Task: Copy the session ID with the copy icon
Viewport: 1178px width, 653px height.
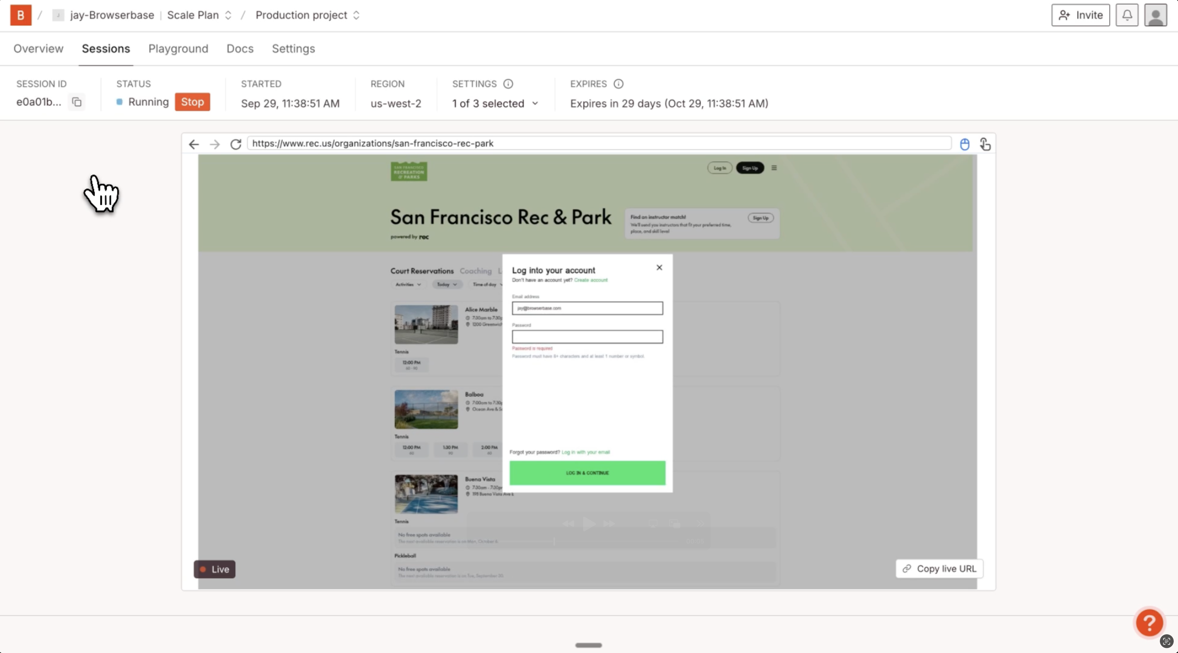Action: (77, 102)
